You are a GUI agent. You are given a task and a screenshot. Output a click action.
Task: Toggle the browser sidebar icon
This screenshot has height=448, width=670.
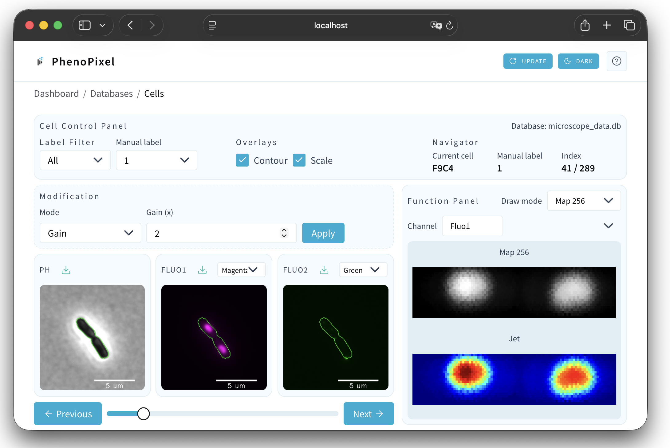point(85,25)
